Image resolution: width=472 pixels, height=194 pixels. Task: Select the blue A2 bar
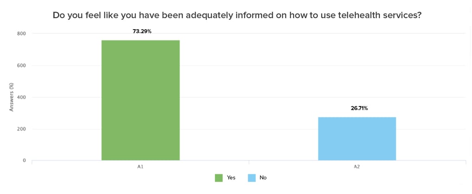pos(357,139)
